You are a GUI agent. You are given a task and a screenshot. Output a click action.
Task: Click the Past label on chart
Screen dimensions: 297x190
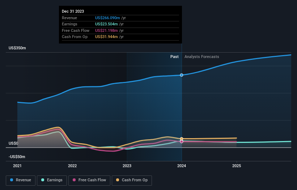click(174, 57)
